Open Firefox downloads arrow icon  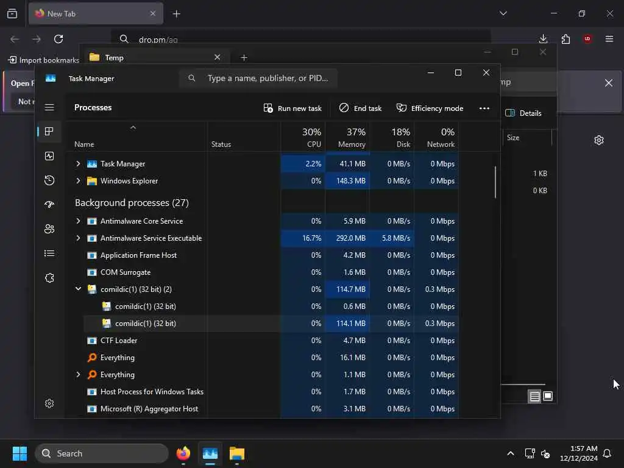[x=543, y=39]
